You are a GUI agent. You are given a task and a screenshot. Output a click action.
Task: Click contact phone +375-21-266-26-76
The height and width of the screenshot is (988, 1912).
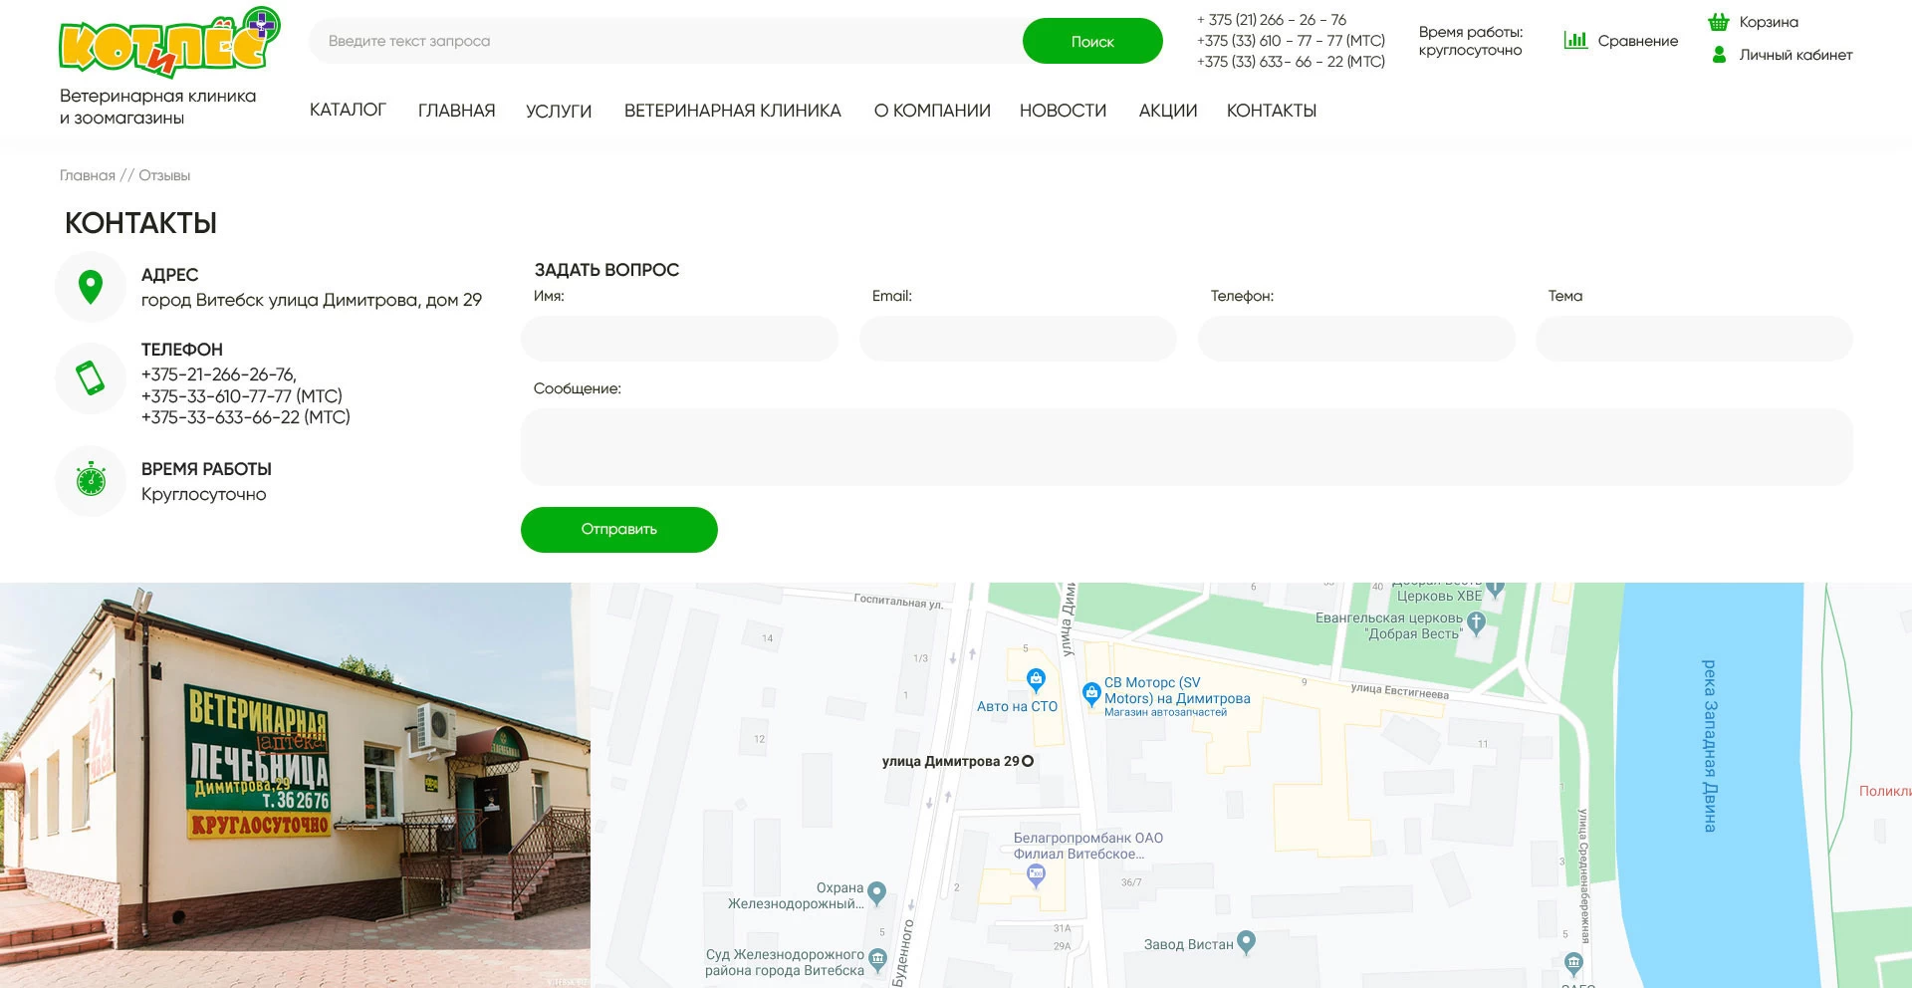pos(219,374)
